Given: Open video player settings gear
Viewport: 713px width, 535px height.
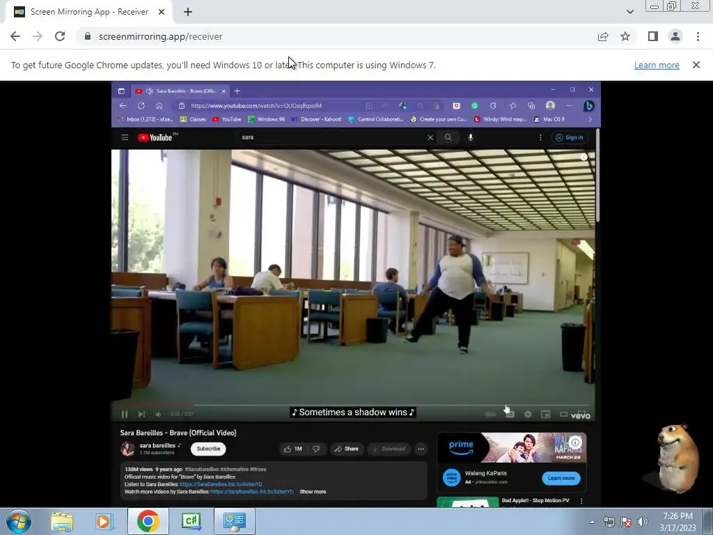Looking at the screenshot, I should point(528,414).
